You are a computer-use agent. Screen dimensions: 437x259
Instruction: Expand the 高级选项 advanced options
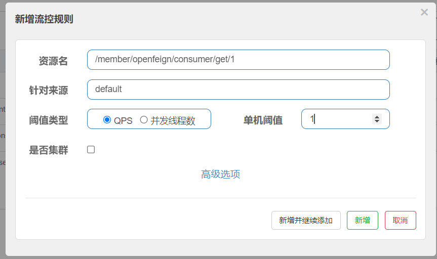220,175
